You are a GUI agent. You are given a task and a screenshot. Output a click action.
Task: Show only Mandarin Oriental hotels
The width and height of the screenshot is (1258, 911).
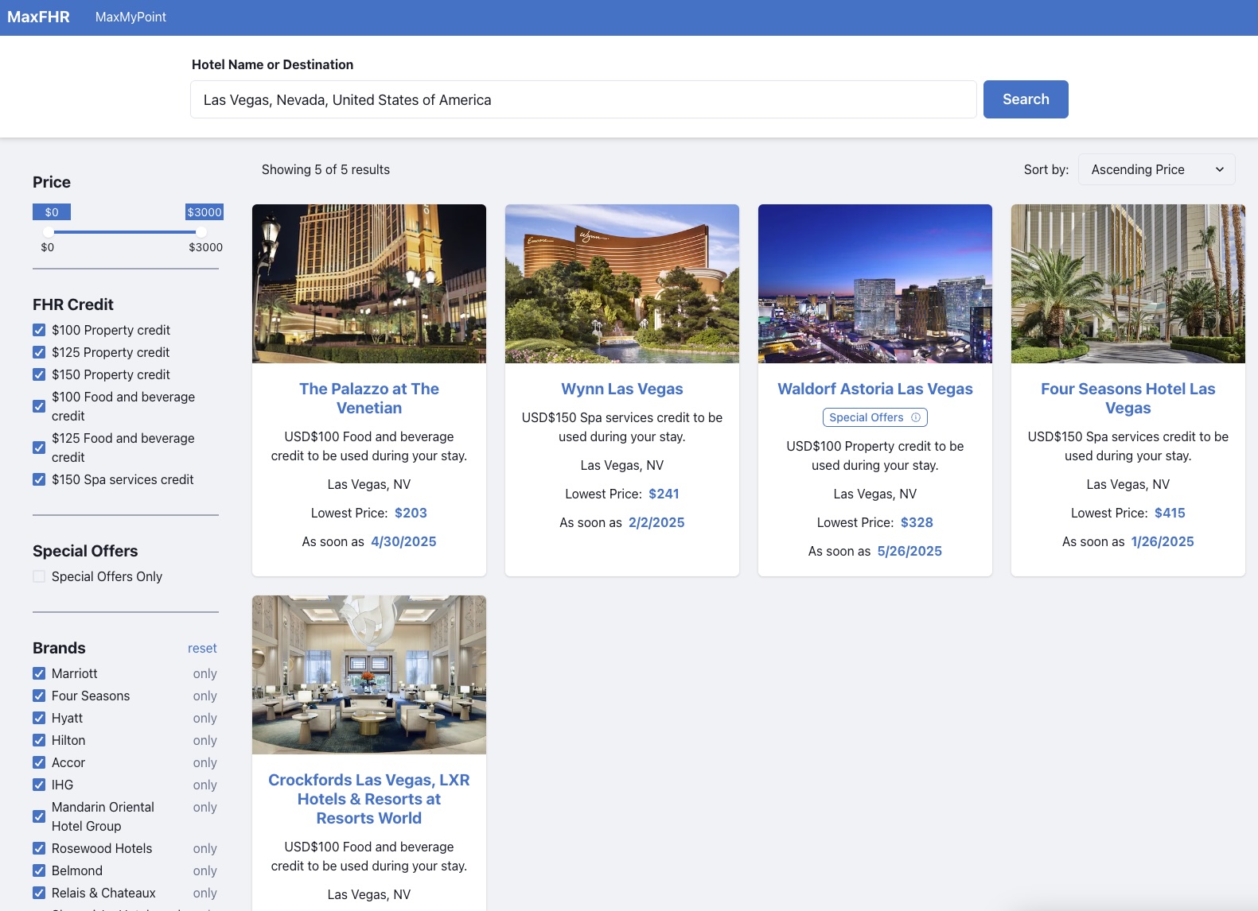coord(204,807)
